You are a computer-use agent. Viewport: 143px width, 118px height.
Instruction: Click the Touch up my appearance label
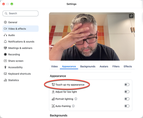coord(70,85)
